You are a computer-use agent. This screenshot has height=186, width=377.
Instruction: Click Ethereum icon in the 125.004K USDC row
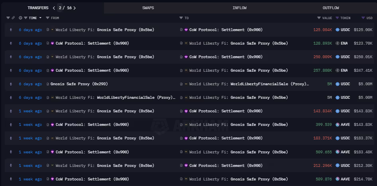tap(11, 30)
